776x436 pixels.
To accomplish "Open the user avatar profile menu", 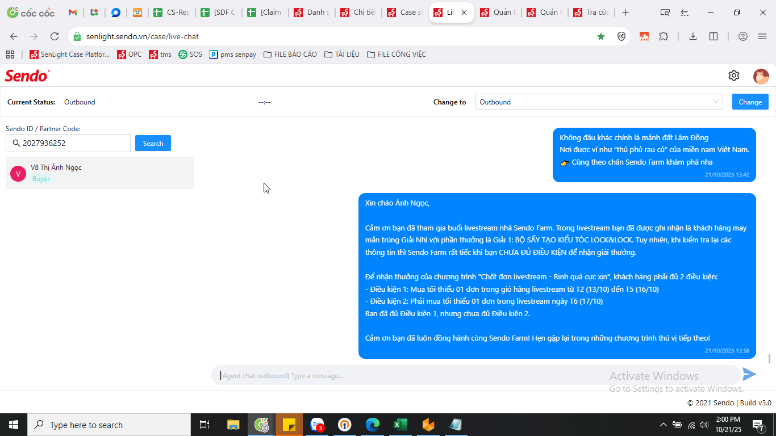I will 761,76.
